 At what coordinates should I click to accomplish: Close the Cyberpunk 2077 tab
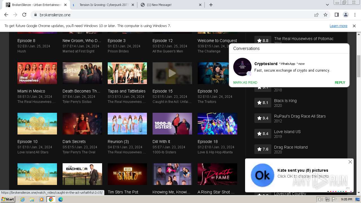[x=133, y=5]
